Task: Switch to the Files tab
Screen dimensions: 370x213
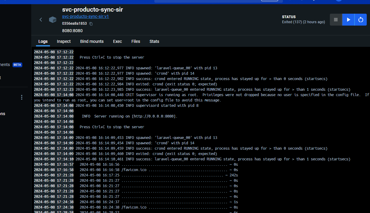Action: point(136,41)
